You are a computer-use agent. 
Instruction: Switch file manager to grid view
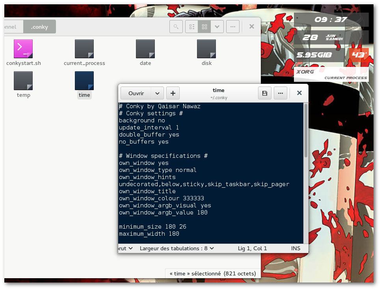[x=204, y=26]
